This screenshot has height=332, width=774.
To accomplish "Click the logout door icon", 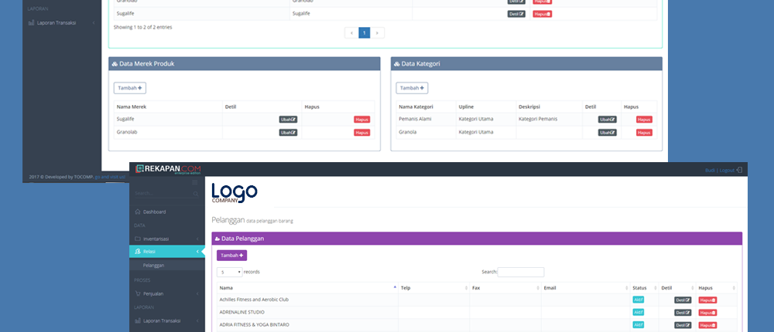I will pyautogui.click(x=739, y=170).
